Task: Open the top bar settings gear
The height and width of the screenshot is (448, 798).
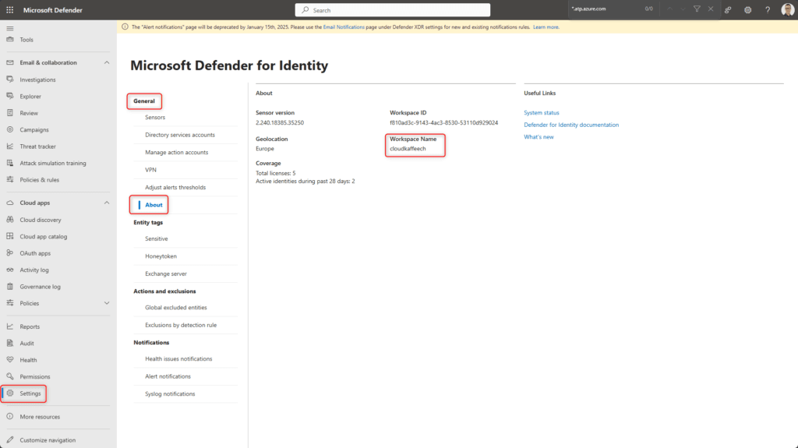Action: pyautogui.click(x=747, y=9)
